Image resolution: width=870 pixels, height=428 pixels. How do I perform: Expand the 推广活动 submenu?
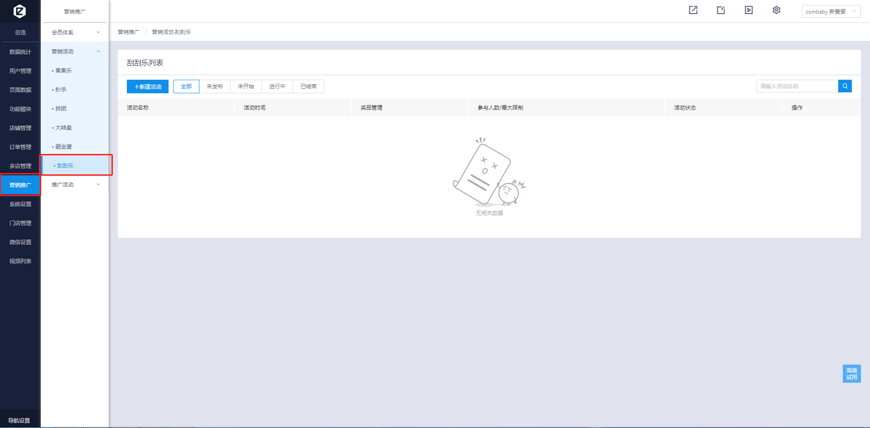click(x=75, y=185)
